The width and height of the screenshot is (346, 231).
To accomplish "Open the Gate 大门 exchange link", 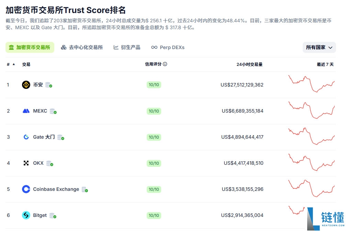I will click(x=44, y=137).
